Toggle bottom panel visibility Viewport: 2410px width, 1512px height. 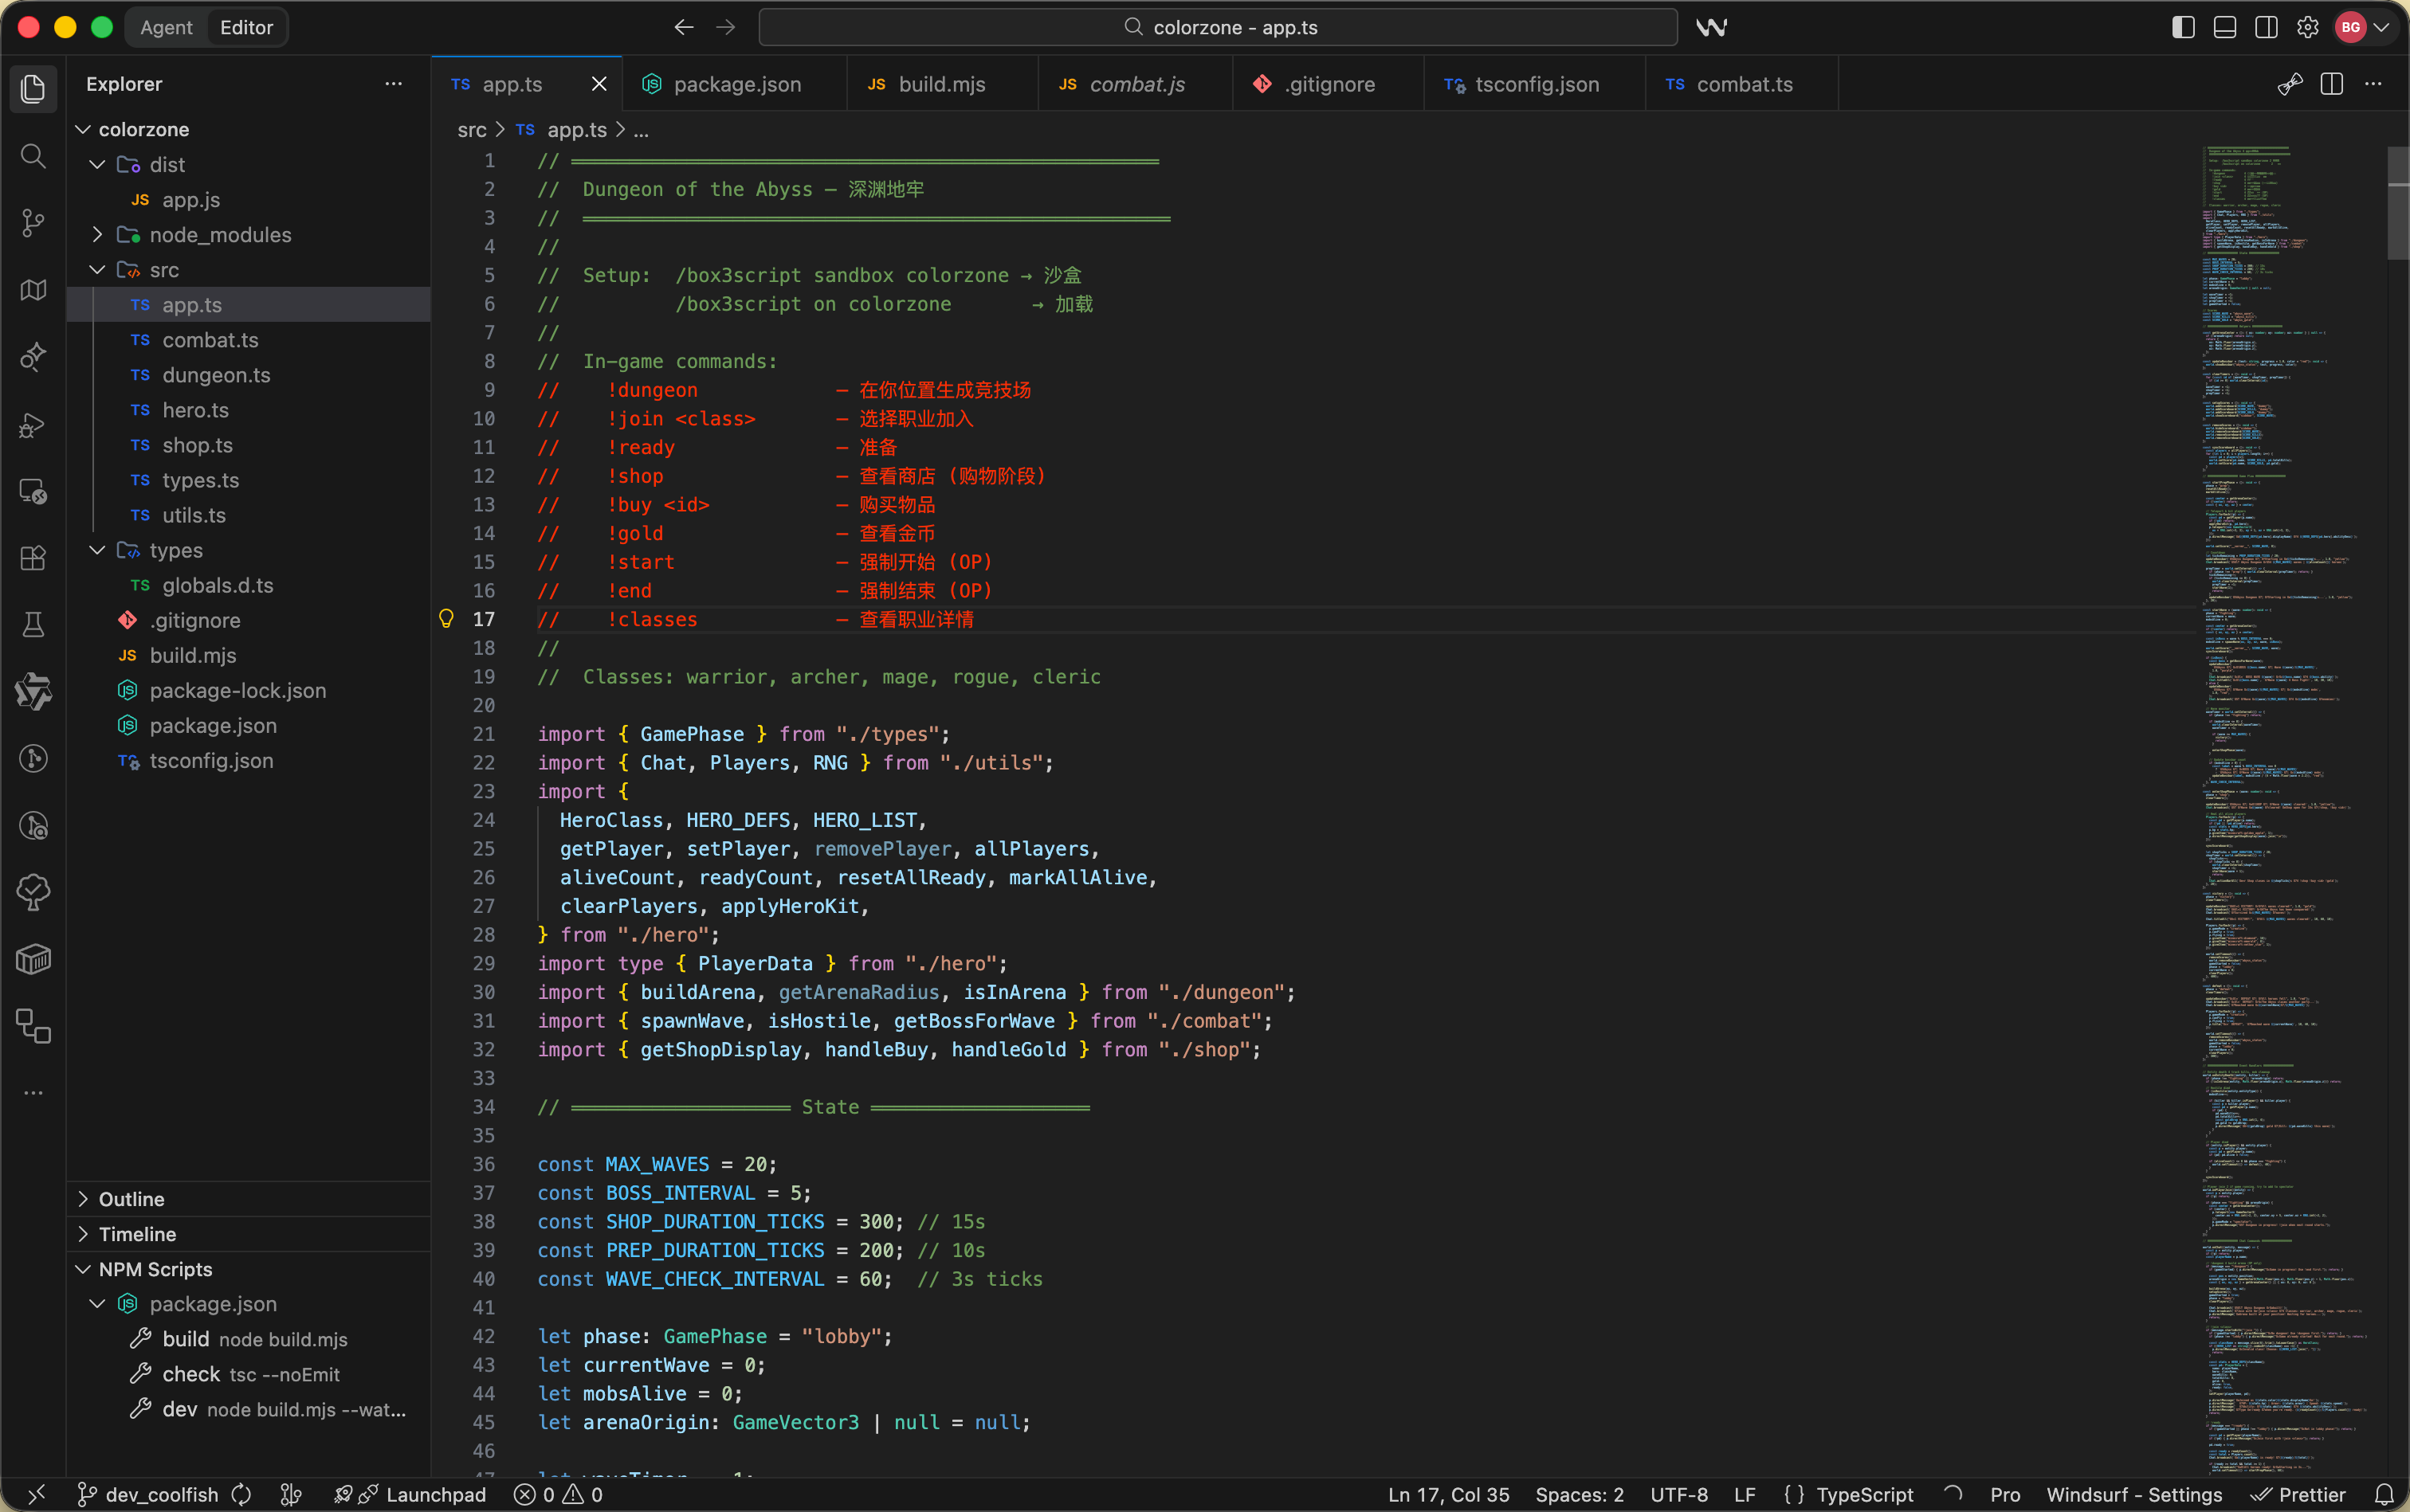tap(2225, 27)
